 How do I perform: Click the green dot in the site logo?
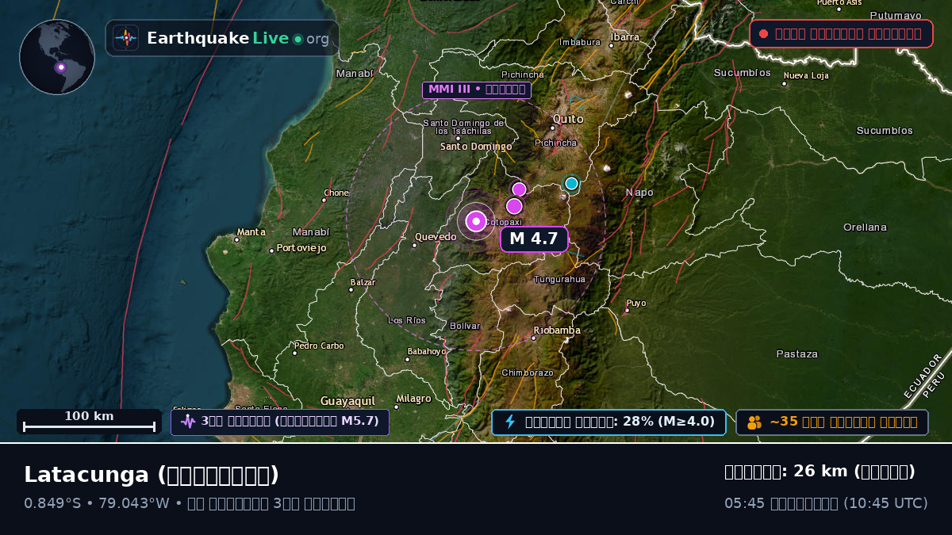pyautogui.click(x=297, y=39)
